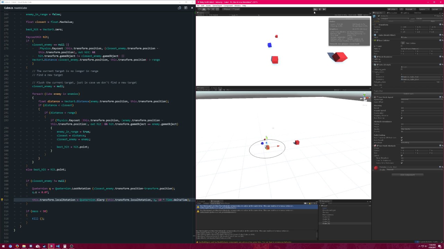Image resolution: width=444 pixels, height=249 pixels.
Task: Click the Pause button in Unity toolbar
Action: 320,9
